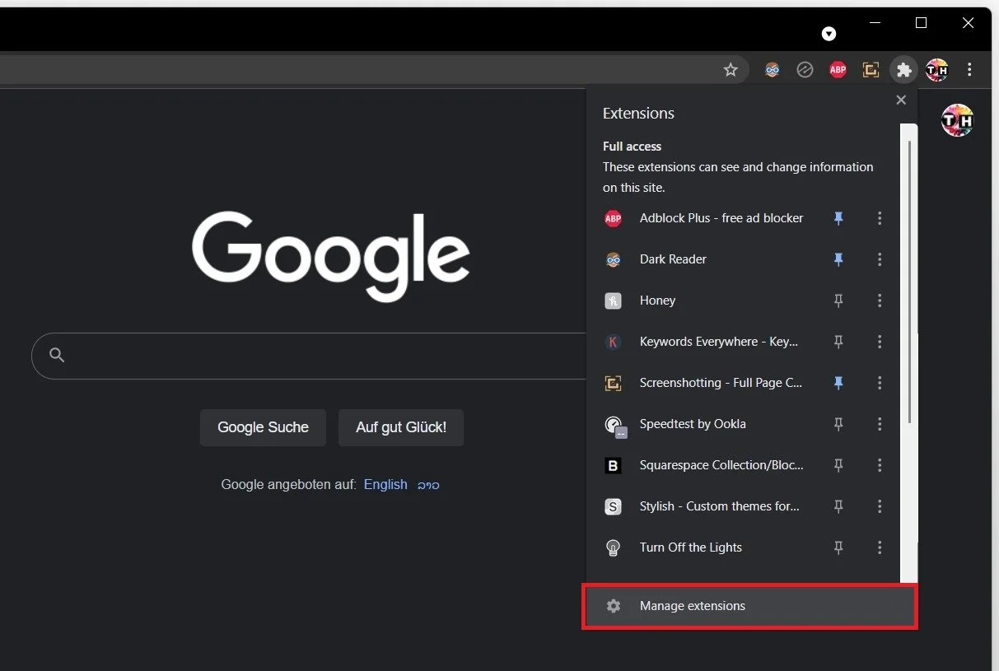Close the Extensions popup
The width and height of the screenshot is (999, 671).
tap(901, 100)
